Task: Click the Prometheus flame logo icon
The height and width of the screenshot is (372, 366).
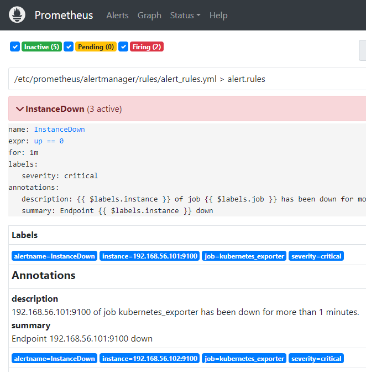Action: point(17,15)
